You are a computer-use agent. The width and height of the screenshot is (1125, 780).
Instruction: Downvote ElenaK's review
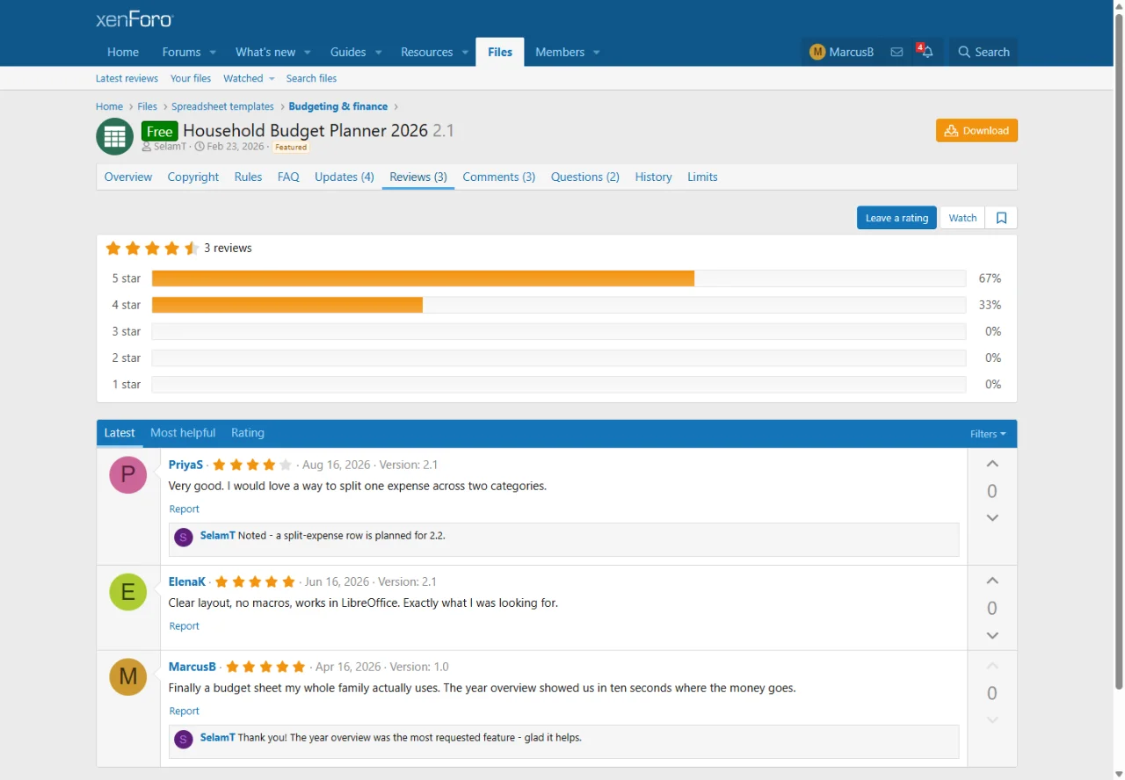992,636
